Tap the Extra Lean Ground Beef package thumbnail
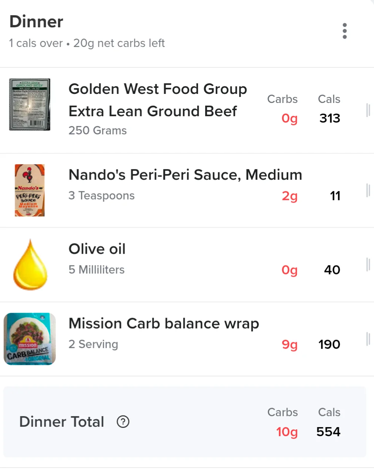 tap(30, 104)
